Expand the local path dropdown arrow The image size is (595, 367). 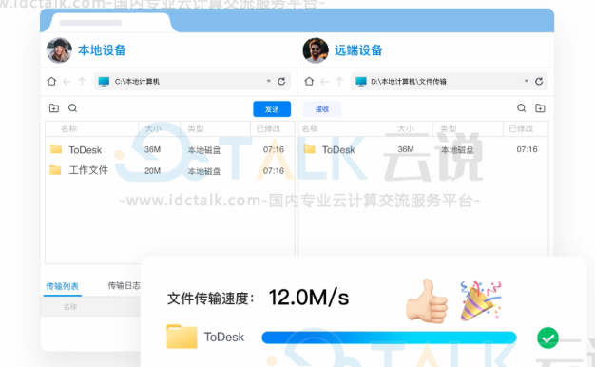coord(269,81)
